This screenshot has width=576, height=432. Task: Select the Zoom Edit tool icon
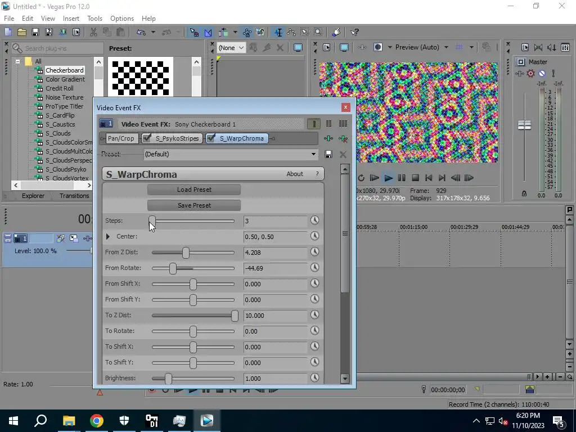(318, 32)
